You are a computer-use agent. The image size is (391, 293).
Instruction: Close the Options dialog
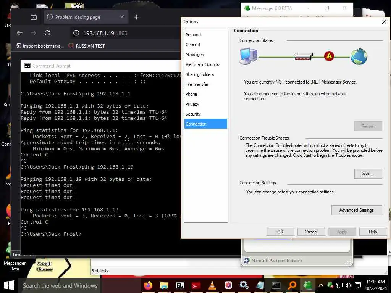point(384,22)
